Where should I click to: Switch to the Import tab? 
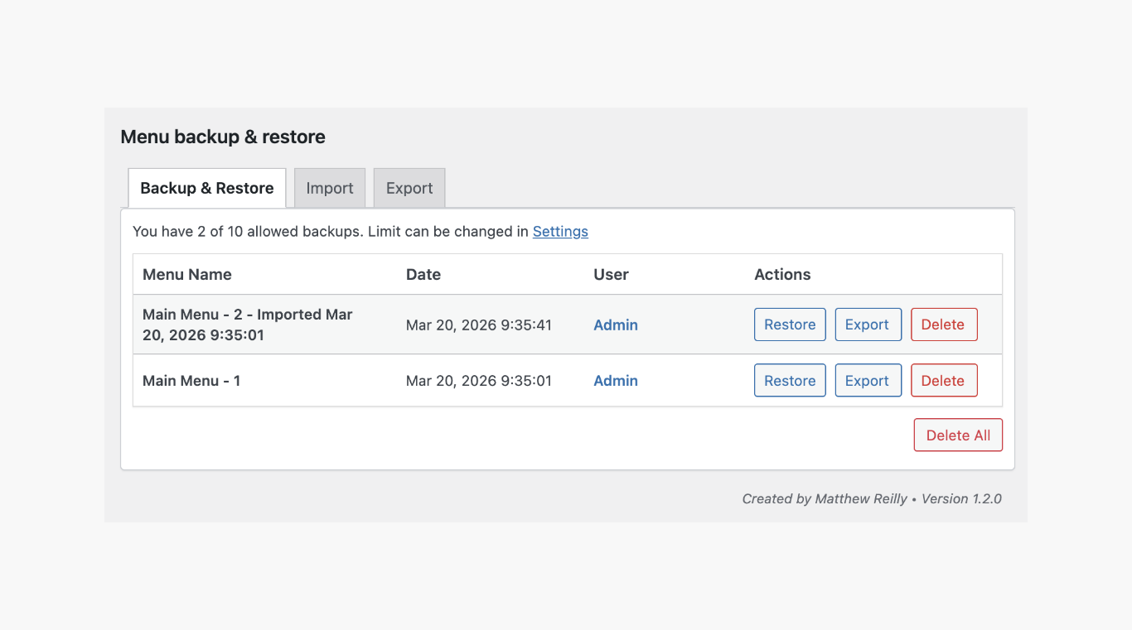click(x=330, y=188)
